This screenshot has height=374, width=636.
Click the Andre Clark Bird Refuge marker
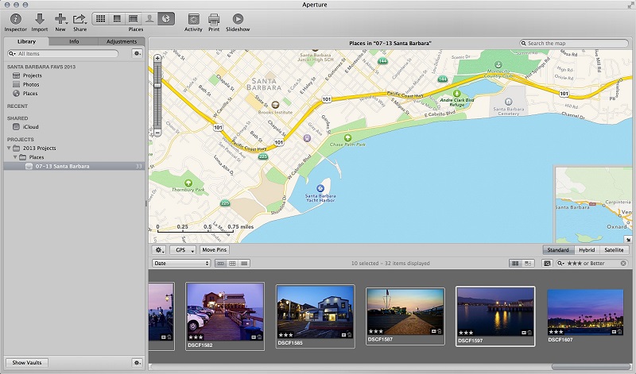coord(457,93)
